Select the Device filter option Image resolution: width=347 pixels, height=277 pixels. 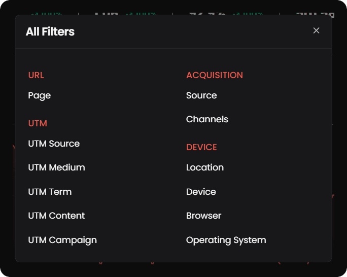coord(201,192)
